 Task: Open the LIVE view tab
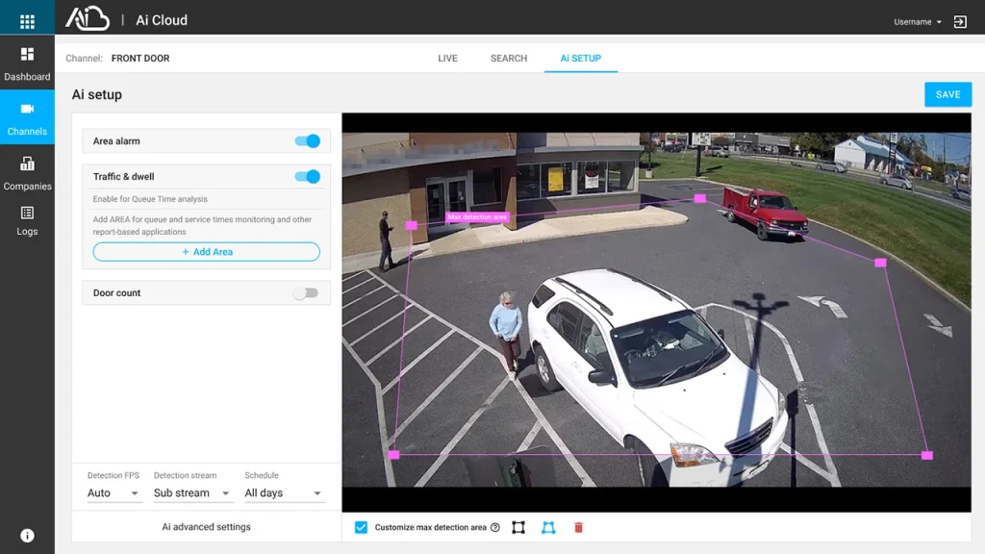point(447,59)
